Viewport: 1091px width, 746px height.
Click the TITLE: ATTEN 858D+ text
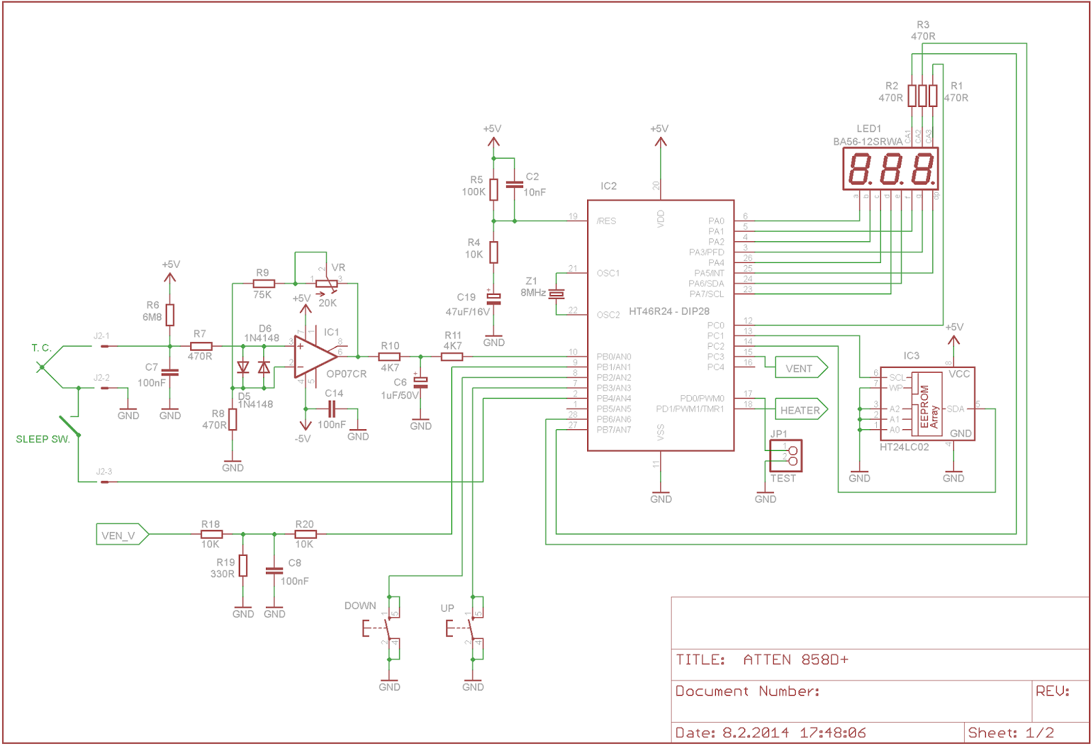762,659
